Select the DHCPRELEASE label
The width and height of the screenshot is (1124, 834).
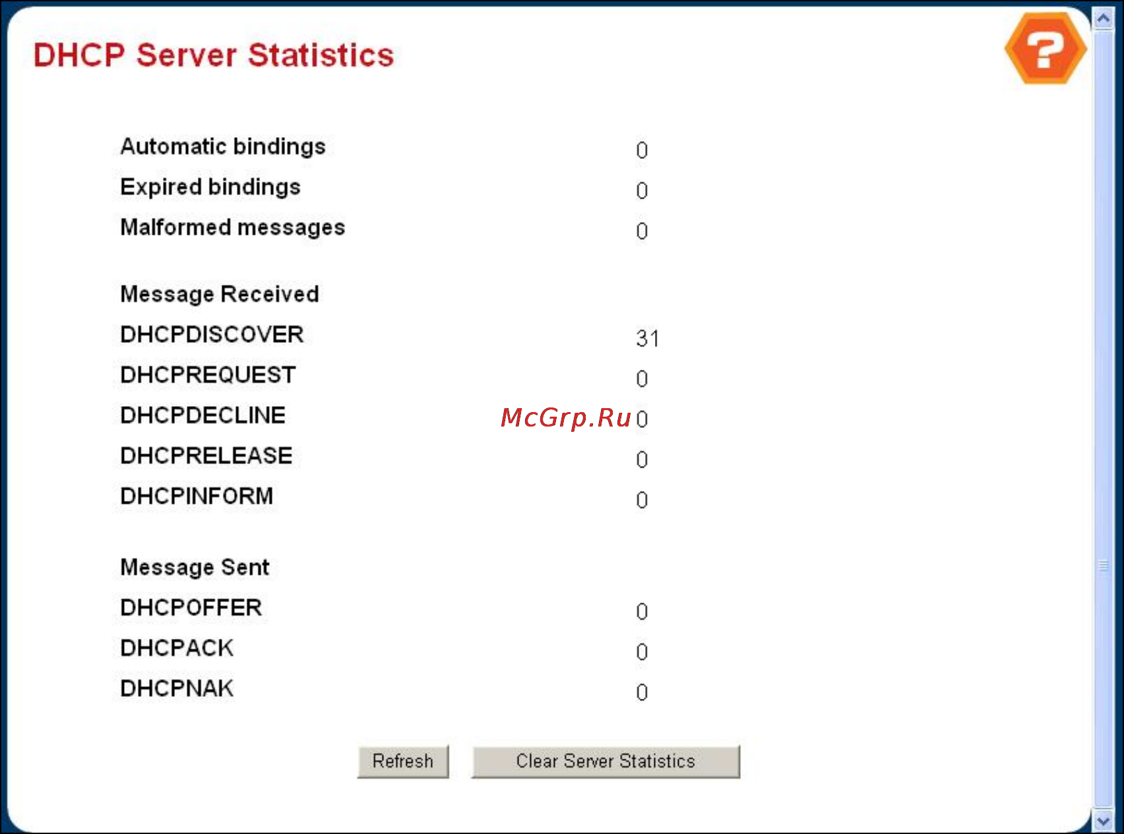[206, 456]
